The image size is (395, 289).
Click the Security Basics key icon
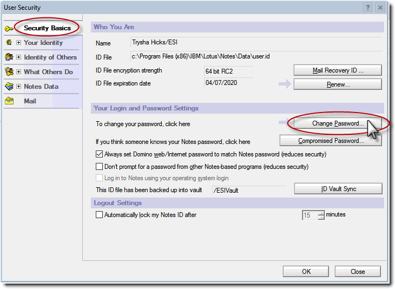pyautogui.click(x=9, y=29)
